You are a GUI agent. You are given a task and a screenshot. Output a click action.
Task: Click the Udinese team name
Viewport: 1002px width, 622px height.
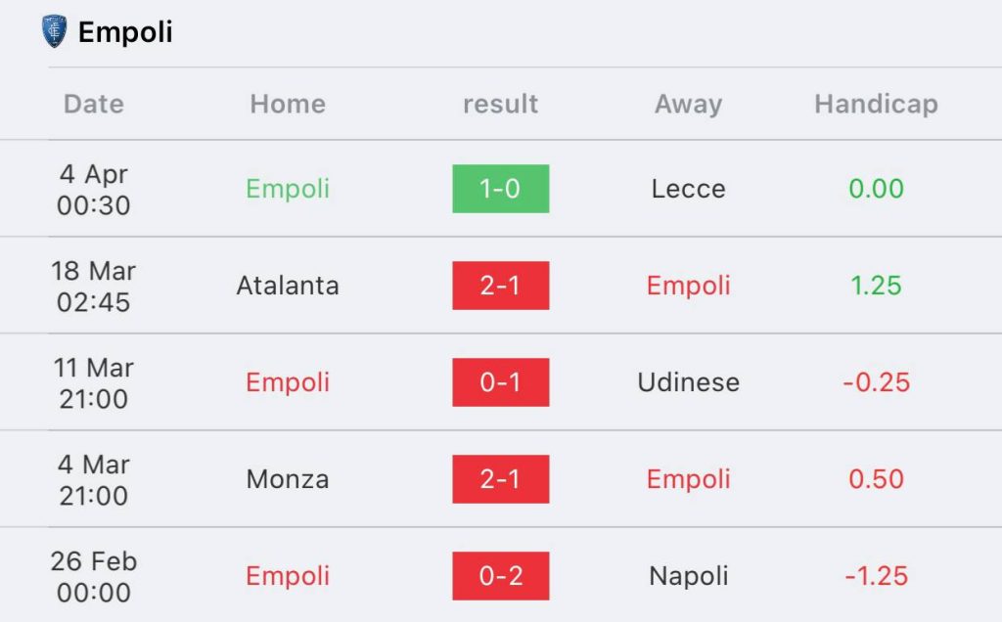688,381
